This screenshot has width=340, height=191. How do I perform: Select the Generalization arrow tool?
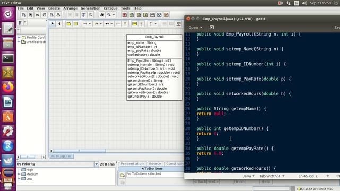(x=125, y=24)
